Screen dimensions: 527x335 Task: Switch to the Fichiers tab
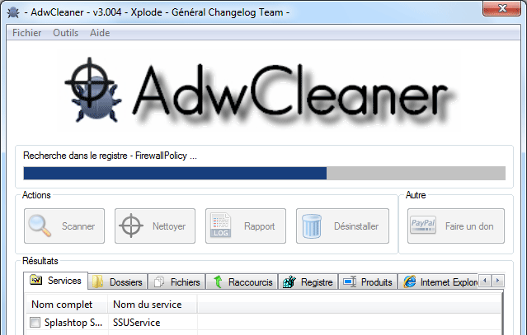click(x=177, y=282)
